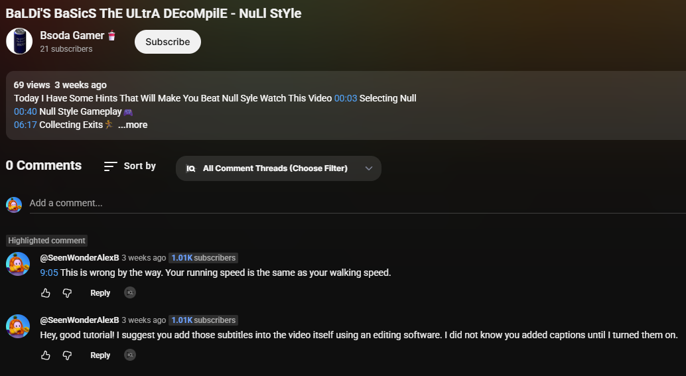
Task: Jump to 00:40 Null Style Gameplay
Action: coord(25,111)
